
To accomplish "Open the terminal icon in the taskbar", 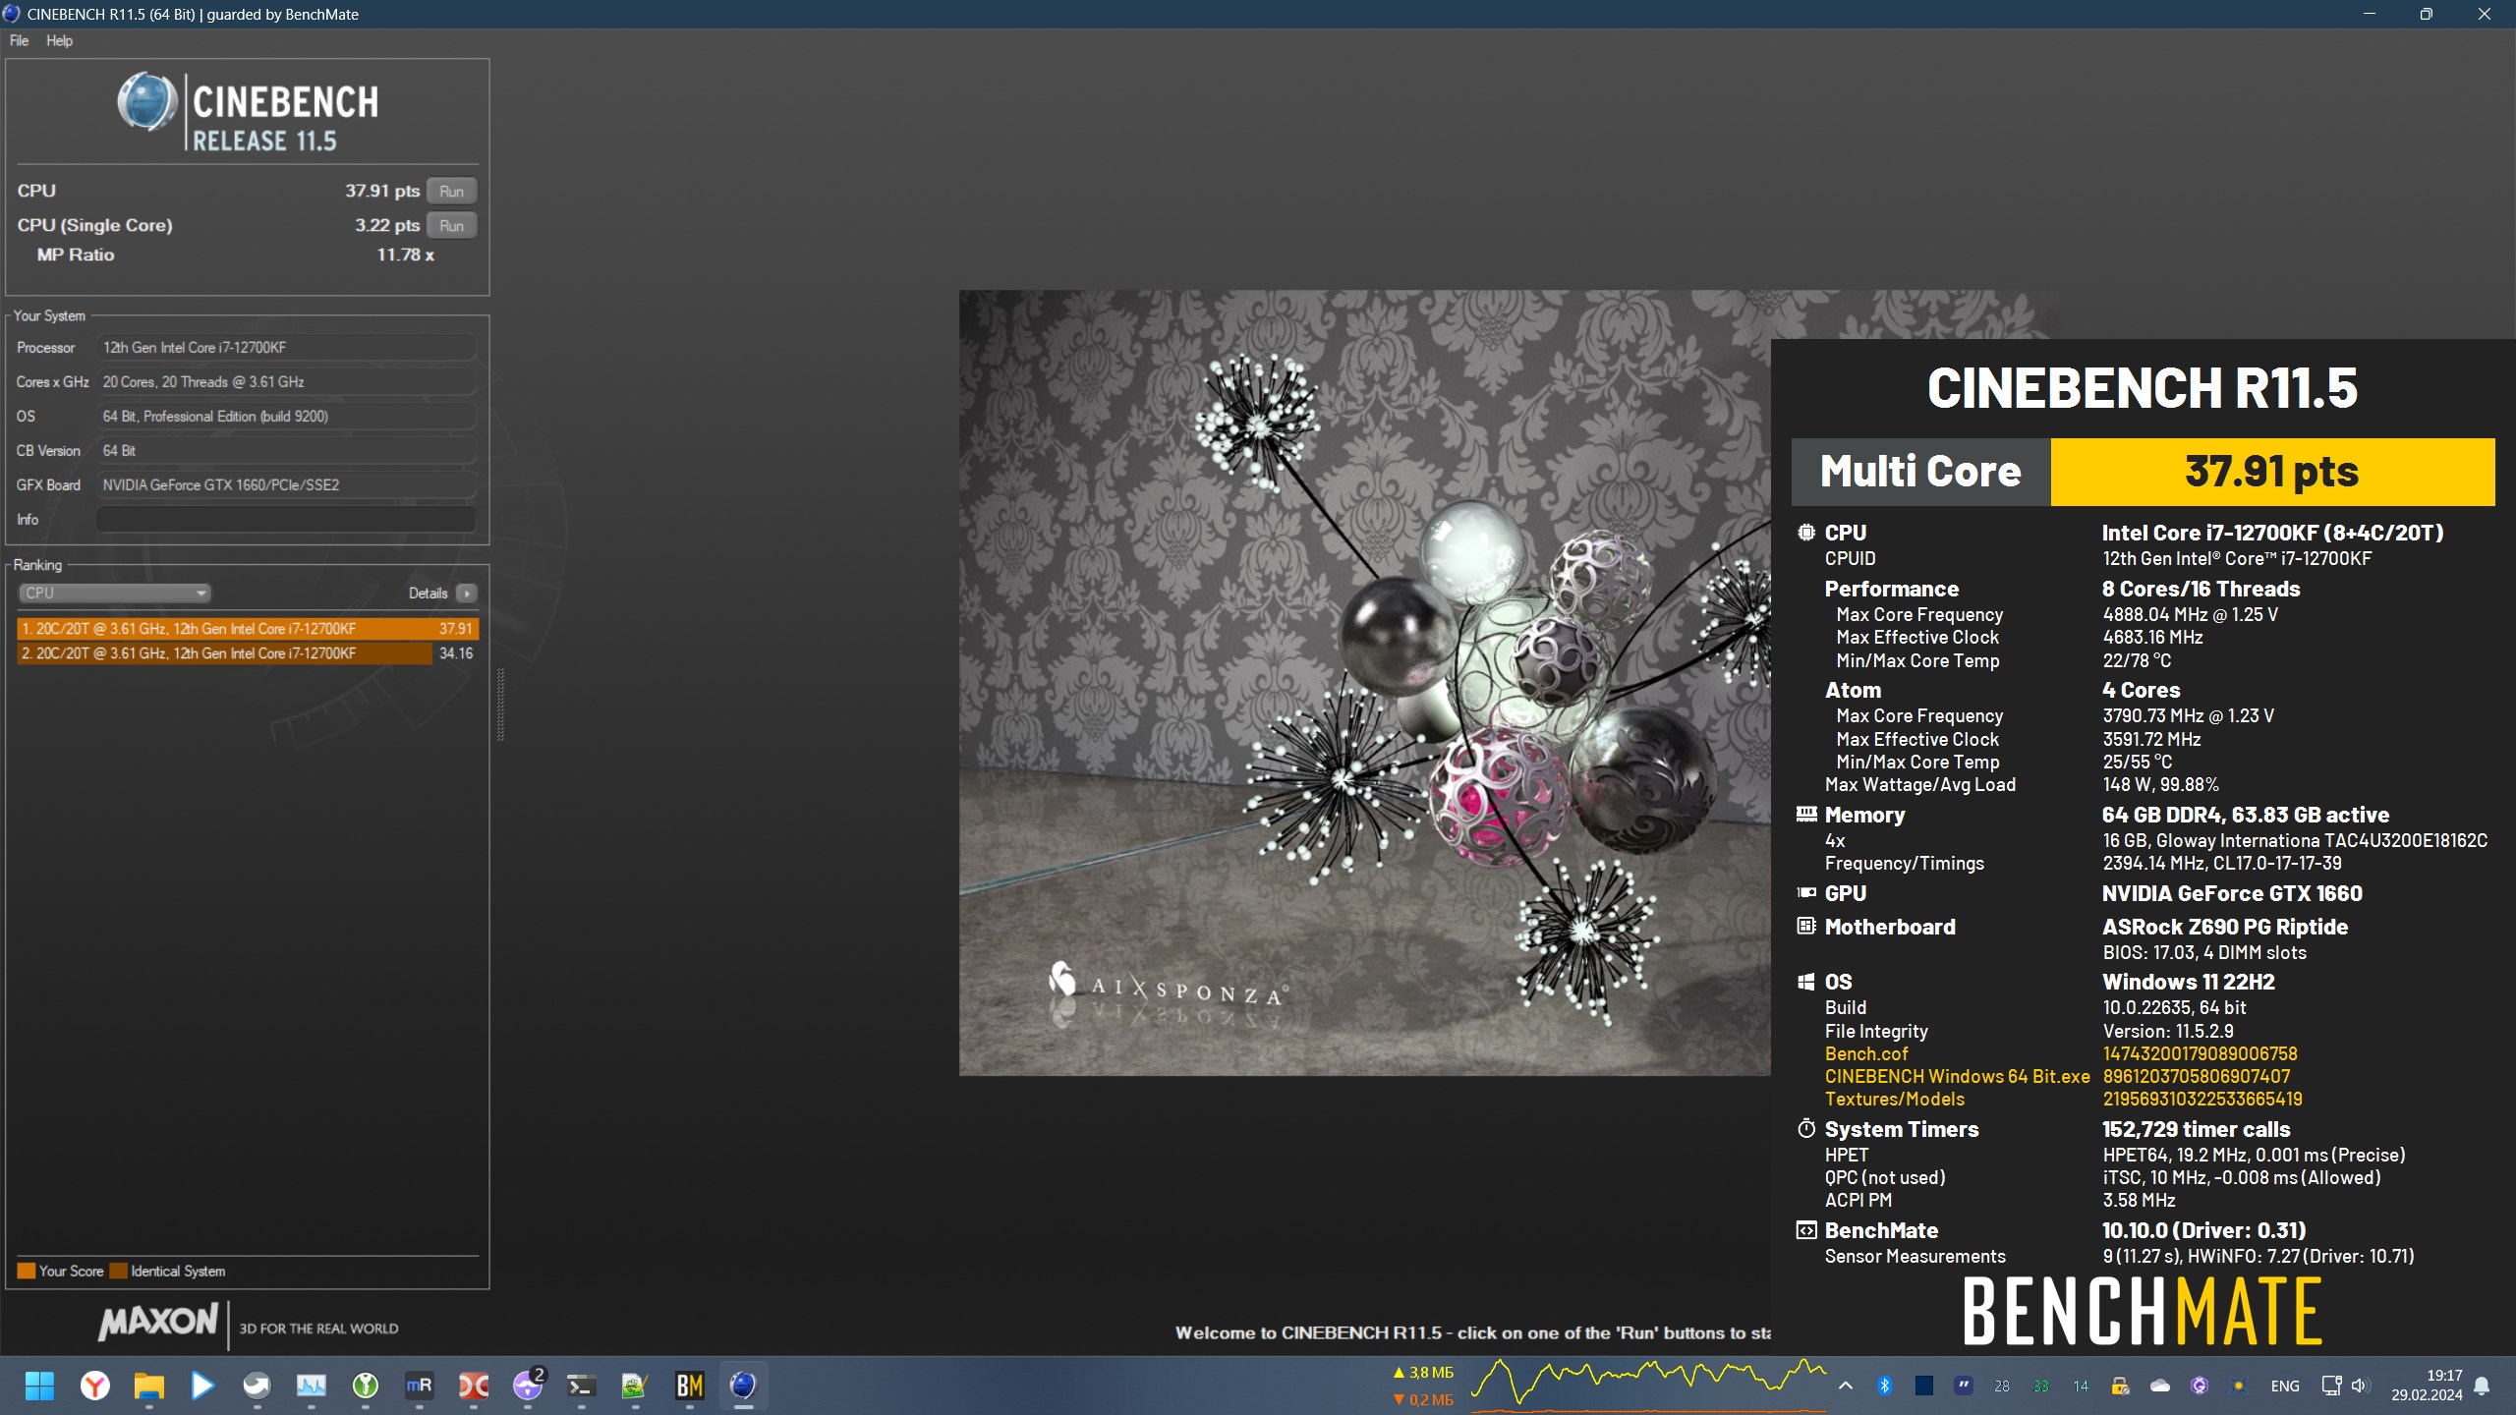I will tap(581, 1386).
